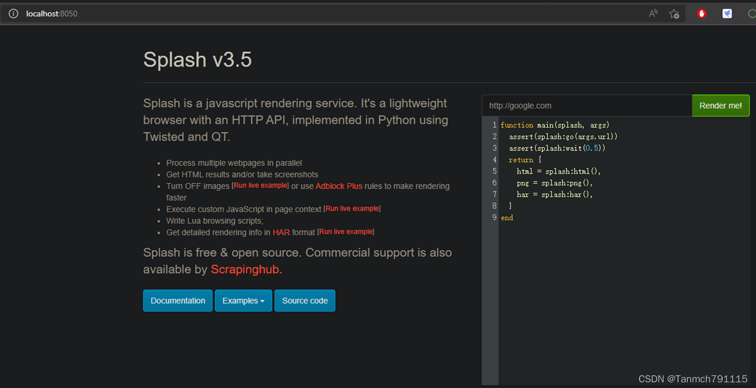Click the 'end' code line

pyautogui.click(x=507, y=218)
